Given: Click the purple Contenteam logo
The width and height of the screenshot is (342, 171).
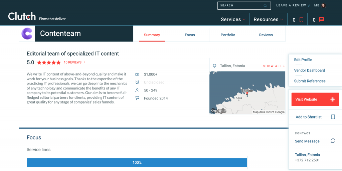Looking at the screenshot, I should pos(27,34).
